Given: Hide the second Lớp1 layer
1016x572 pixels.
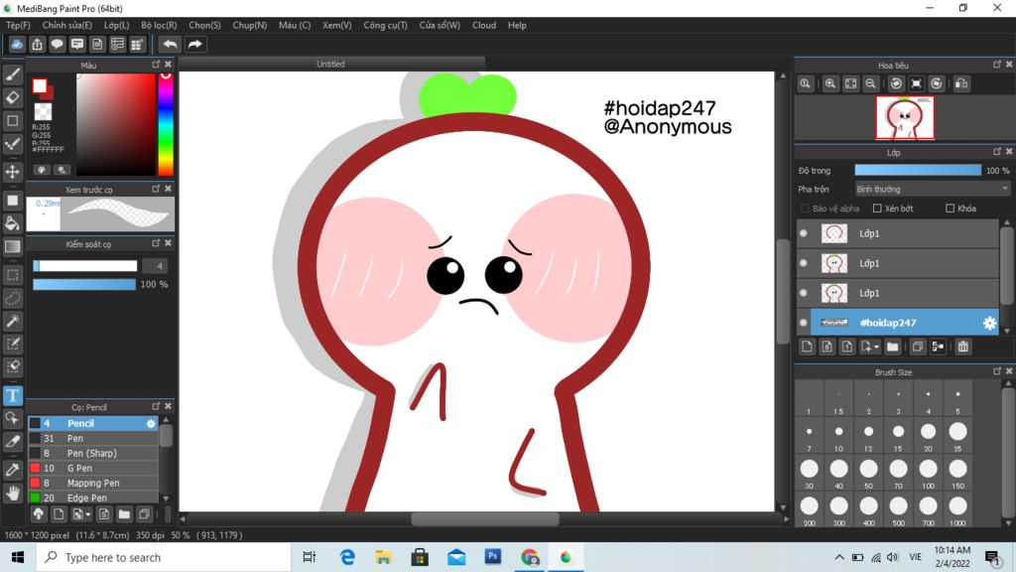Looking at the screenshot, I should tap(804, 263).
